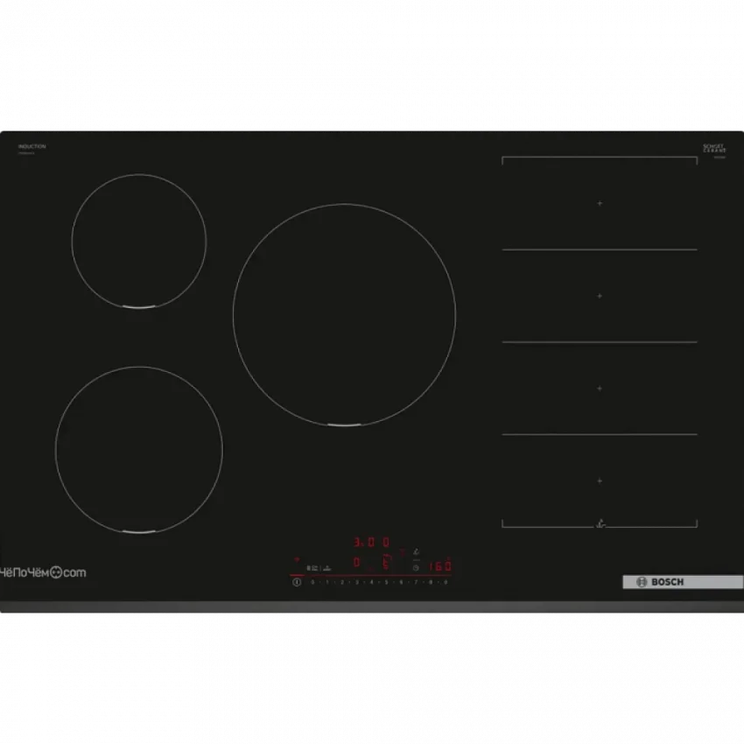Tap the bottom-left round cooking zone

(139, 449)
